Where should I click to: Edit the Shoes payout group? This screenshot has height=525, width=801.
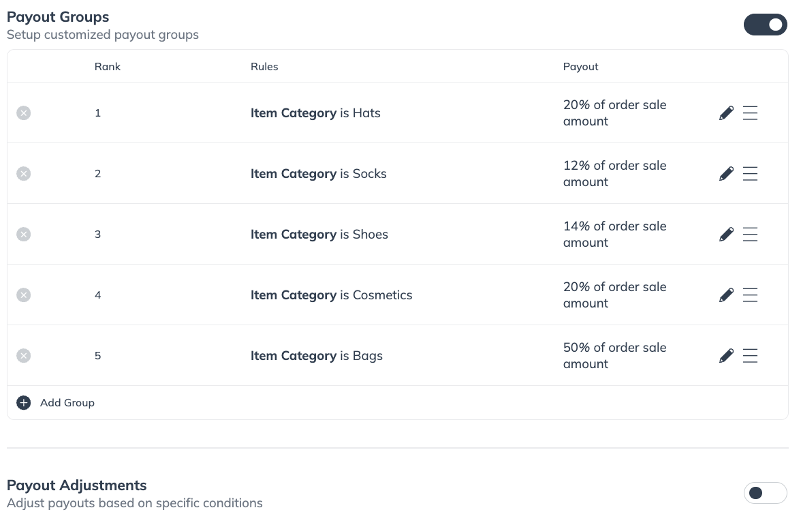click(726, 235)
